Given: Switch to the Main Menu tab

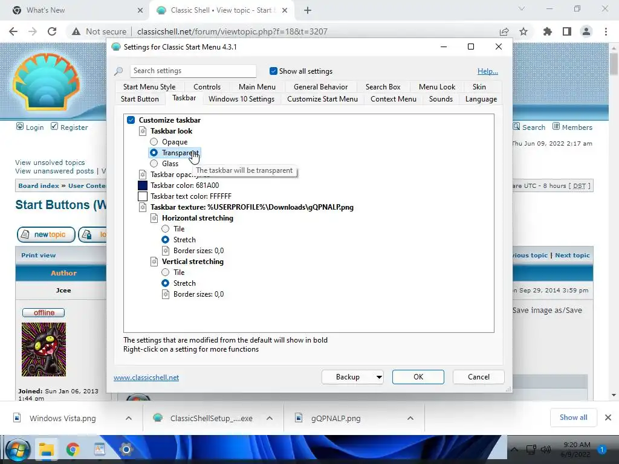Looking at the screenshot, I should [x=257, y=87].
